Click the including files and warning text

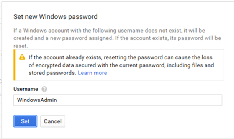click(x=190, y=65)
